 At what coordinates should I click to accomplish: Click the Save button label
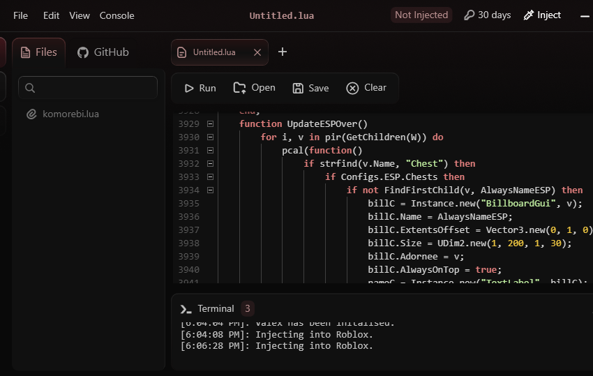coord(318,88)
